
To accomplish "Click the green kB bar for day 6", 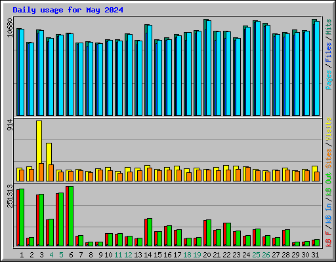I will coord(71,216).
